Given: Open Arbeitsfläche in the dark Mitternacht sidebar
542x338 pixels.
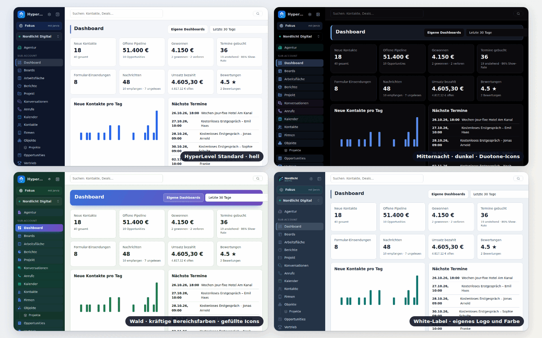Looking at the screenshot, I should 300,79.
